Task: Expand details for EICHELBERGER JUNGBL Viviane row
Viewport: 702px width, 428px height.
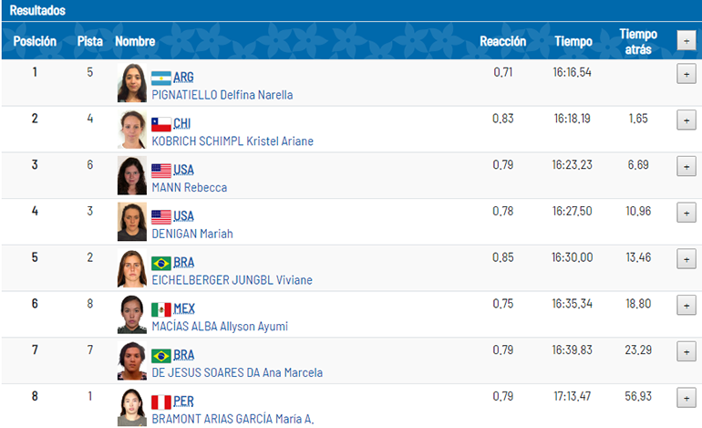Action: [x=687, y=259]
